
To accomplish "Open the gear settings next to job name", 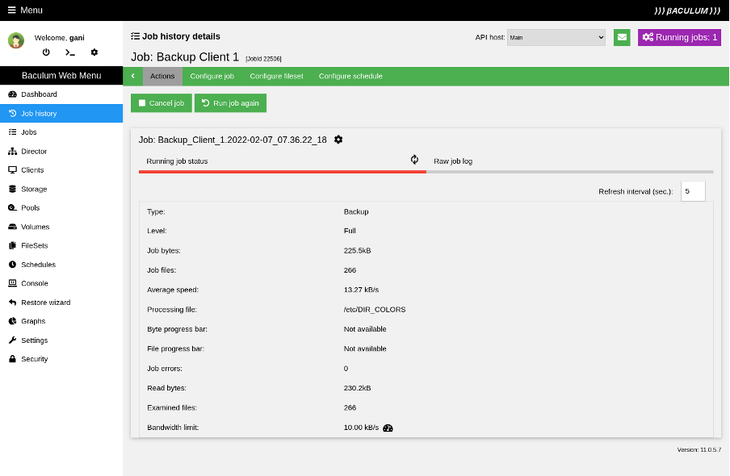I will (338, 140).
